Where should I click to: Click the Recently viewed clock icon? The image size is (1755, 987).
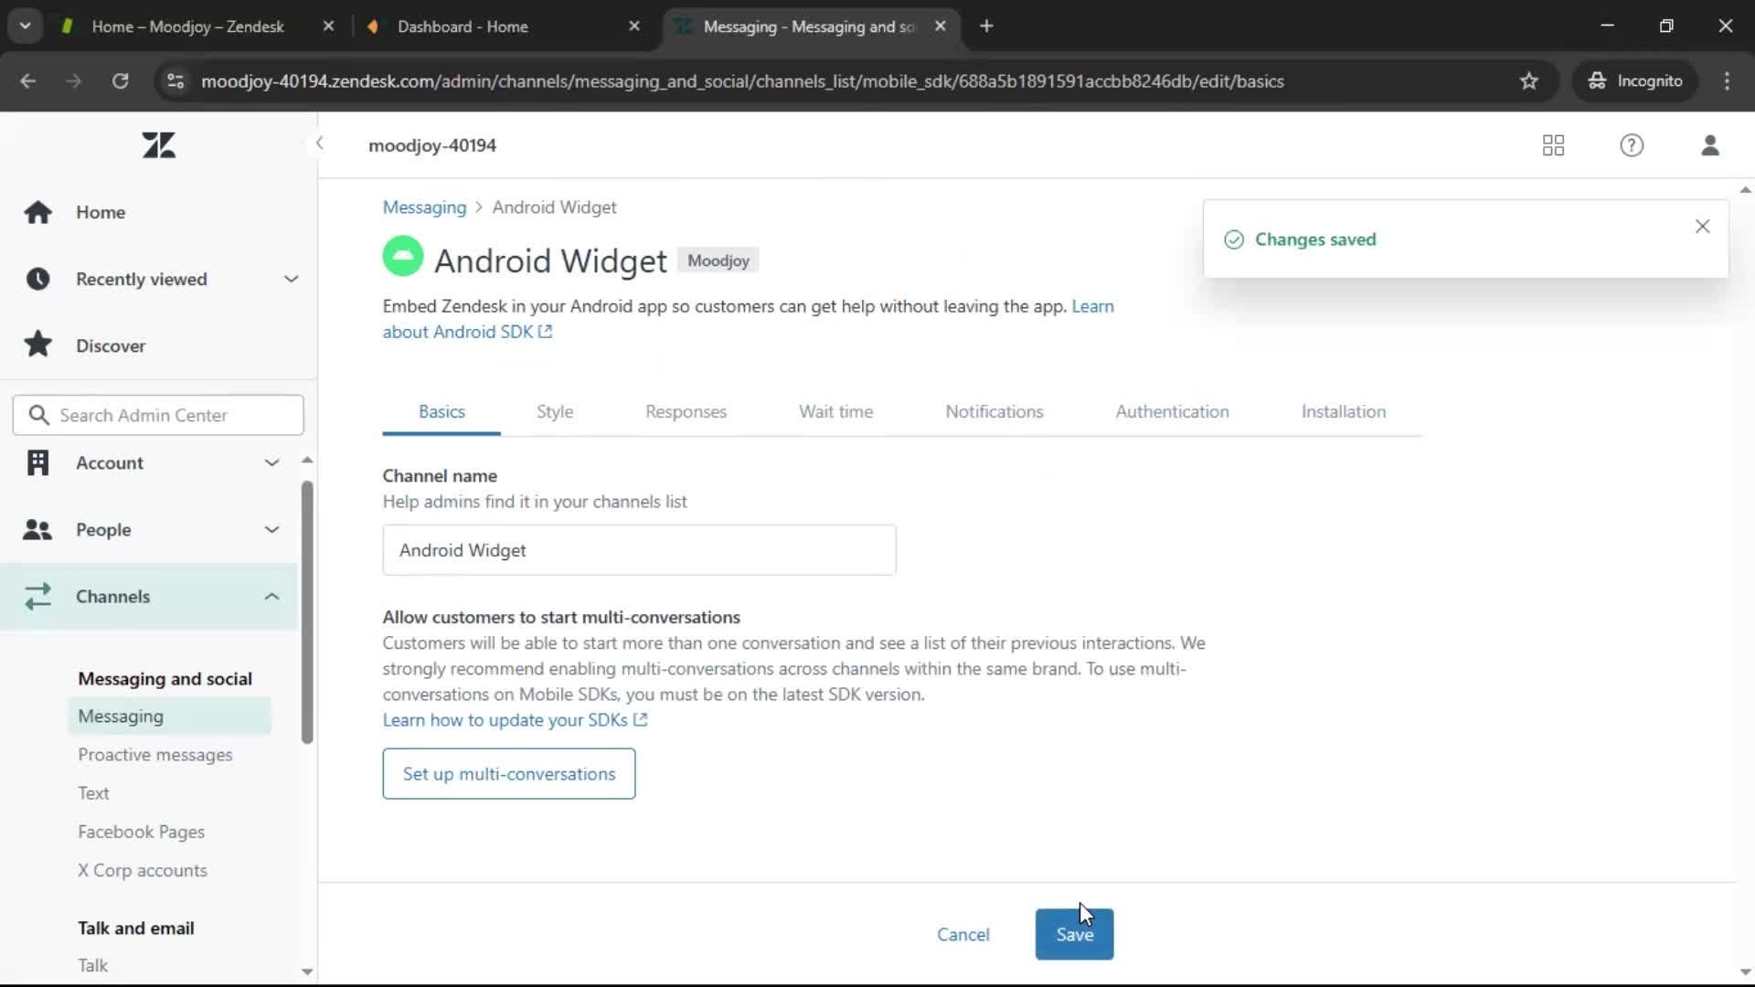click(37, 279)
